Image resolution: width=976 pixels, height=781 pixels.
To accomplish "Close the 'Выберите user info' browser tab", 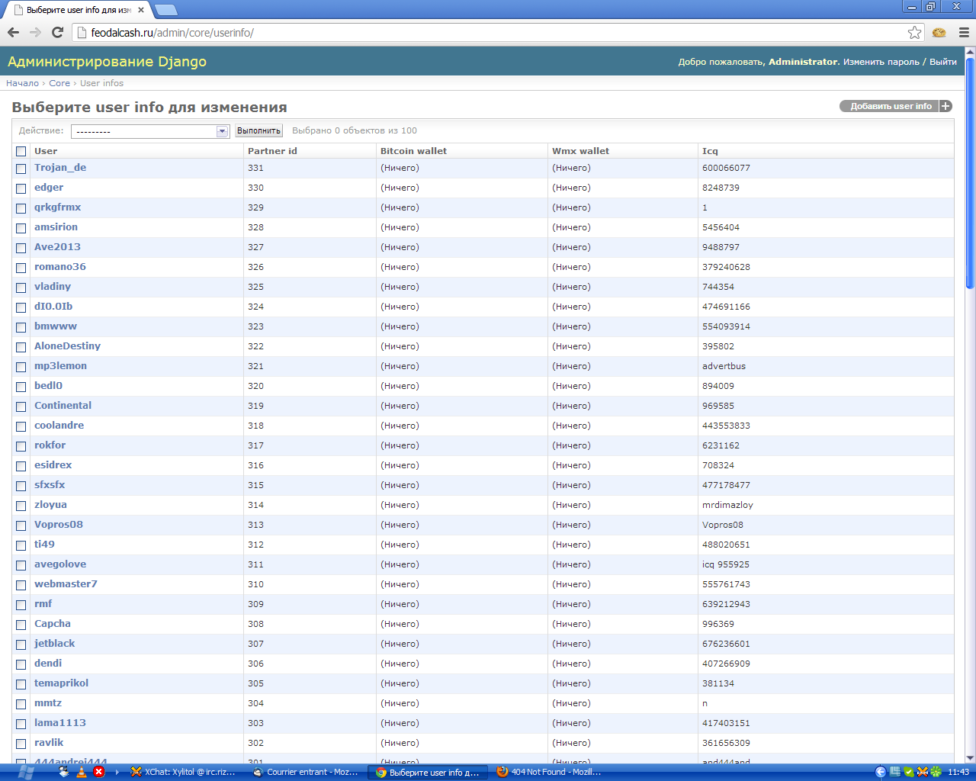I will (141, 10).
